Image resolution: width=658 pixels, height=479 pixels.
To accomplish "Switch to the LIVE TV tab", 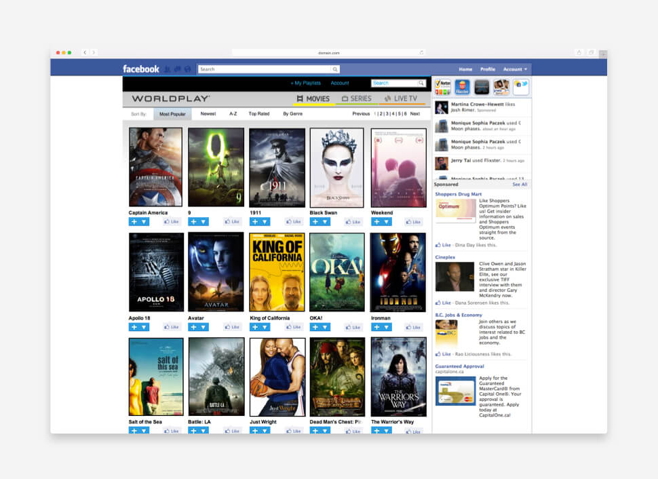I will [401, 98].
